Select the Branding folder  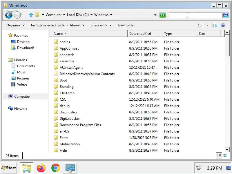coord(67,86)
